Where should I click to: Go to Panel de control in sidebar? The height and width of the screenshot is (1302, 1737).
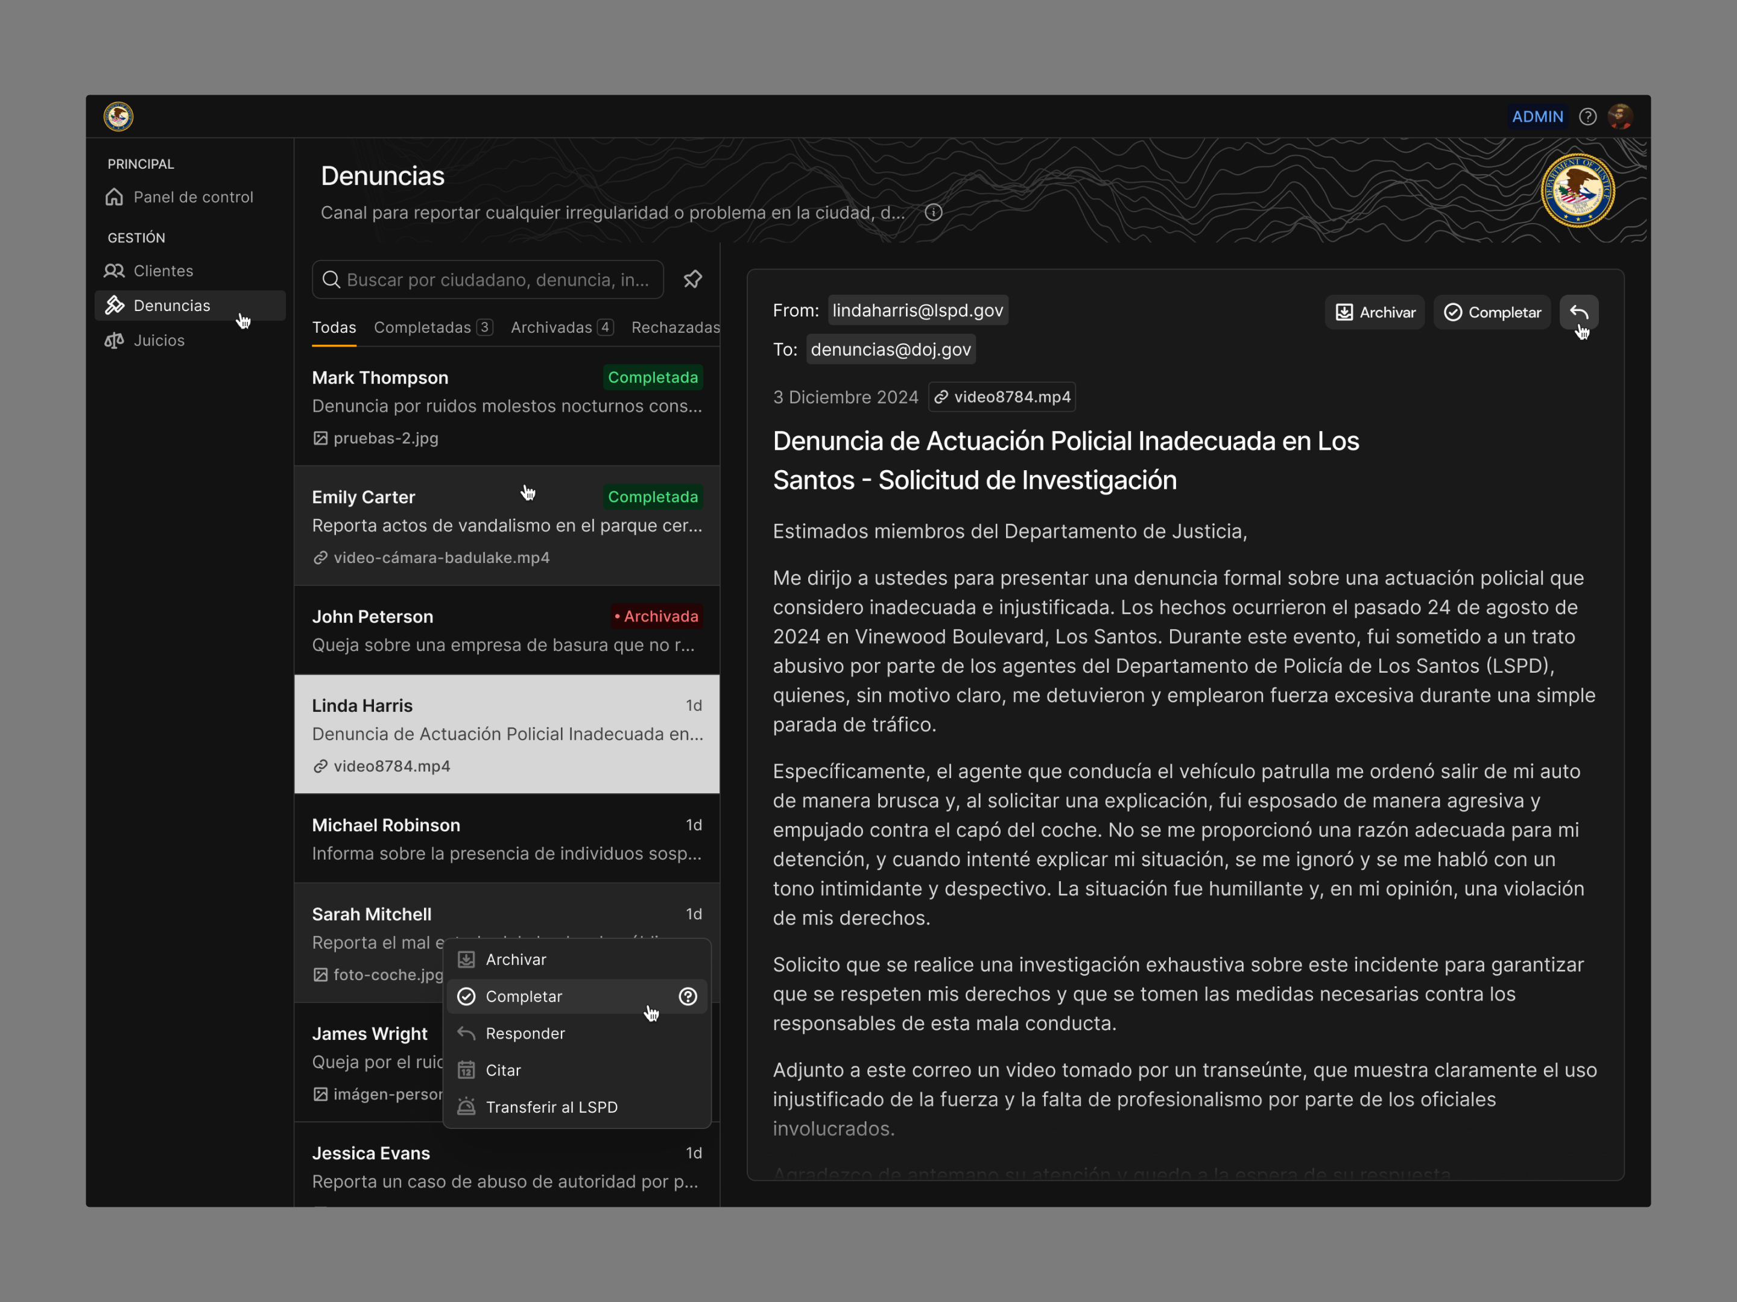[190, 197]
